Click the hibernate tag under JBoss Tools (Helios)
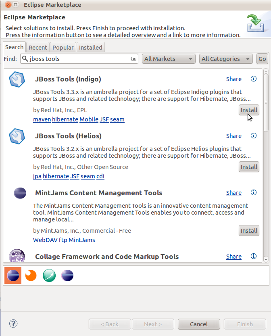 (x=56, y=176)
